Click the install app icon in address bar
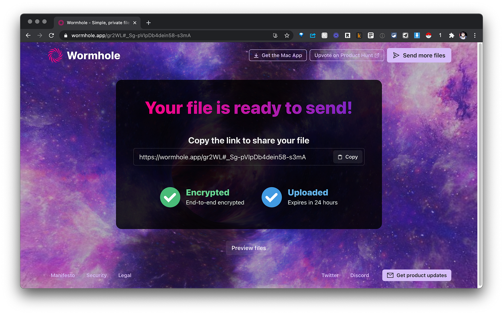Viewport: 503px width, 315px height. coord(275,35)
